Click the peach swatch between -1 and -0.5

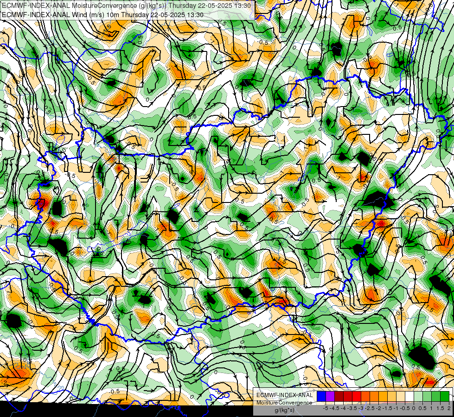(x=401, y=396)
